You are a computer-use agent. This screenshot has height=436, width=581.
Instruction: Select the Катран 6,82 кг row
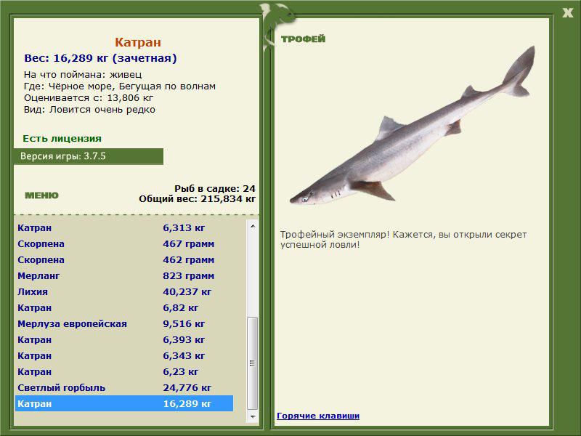pyautogui.click(x=124, y=307)
